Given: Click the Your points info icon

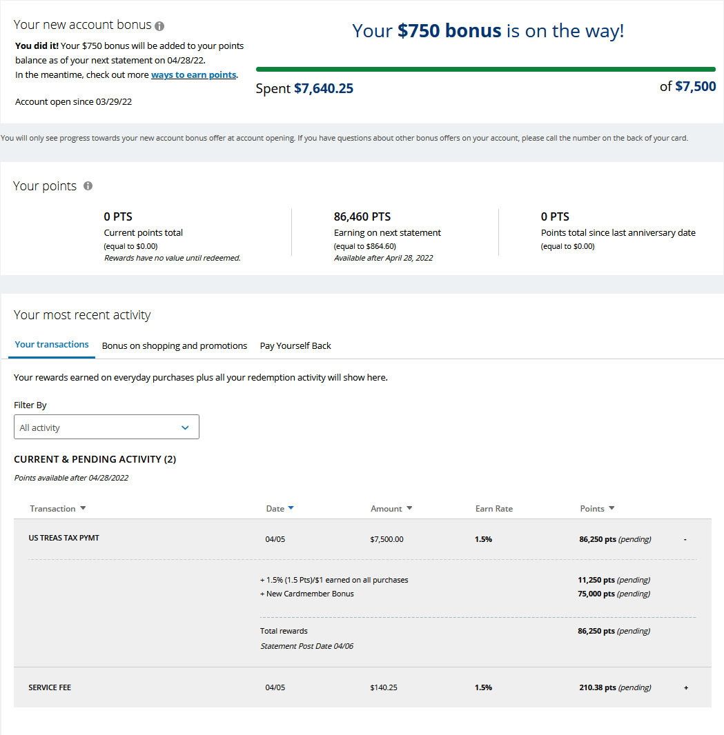Looking at the screenshot, I should coord(88,186).
